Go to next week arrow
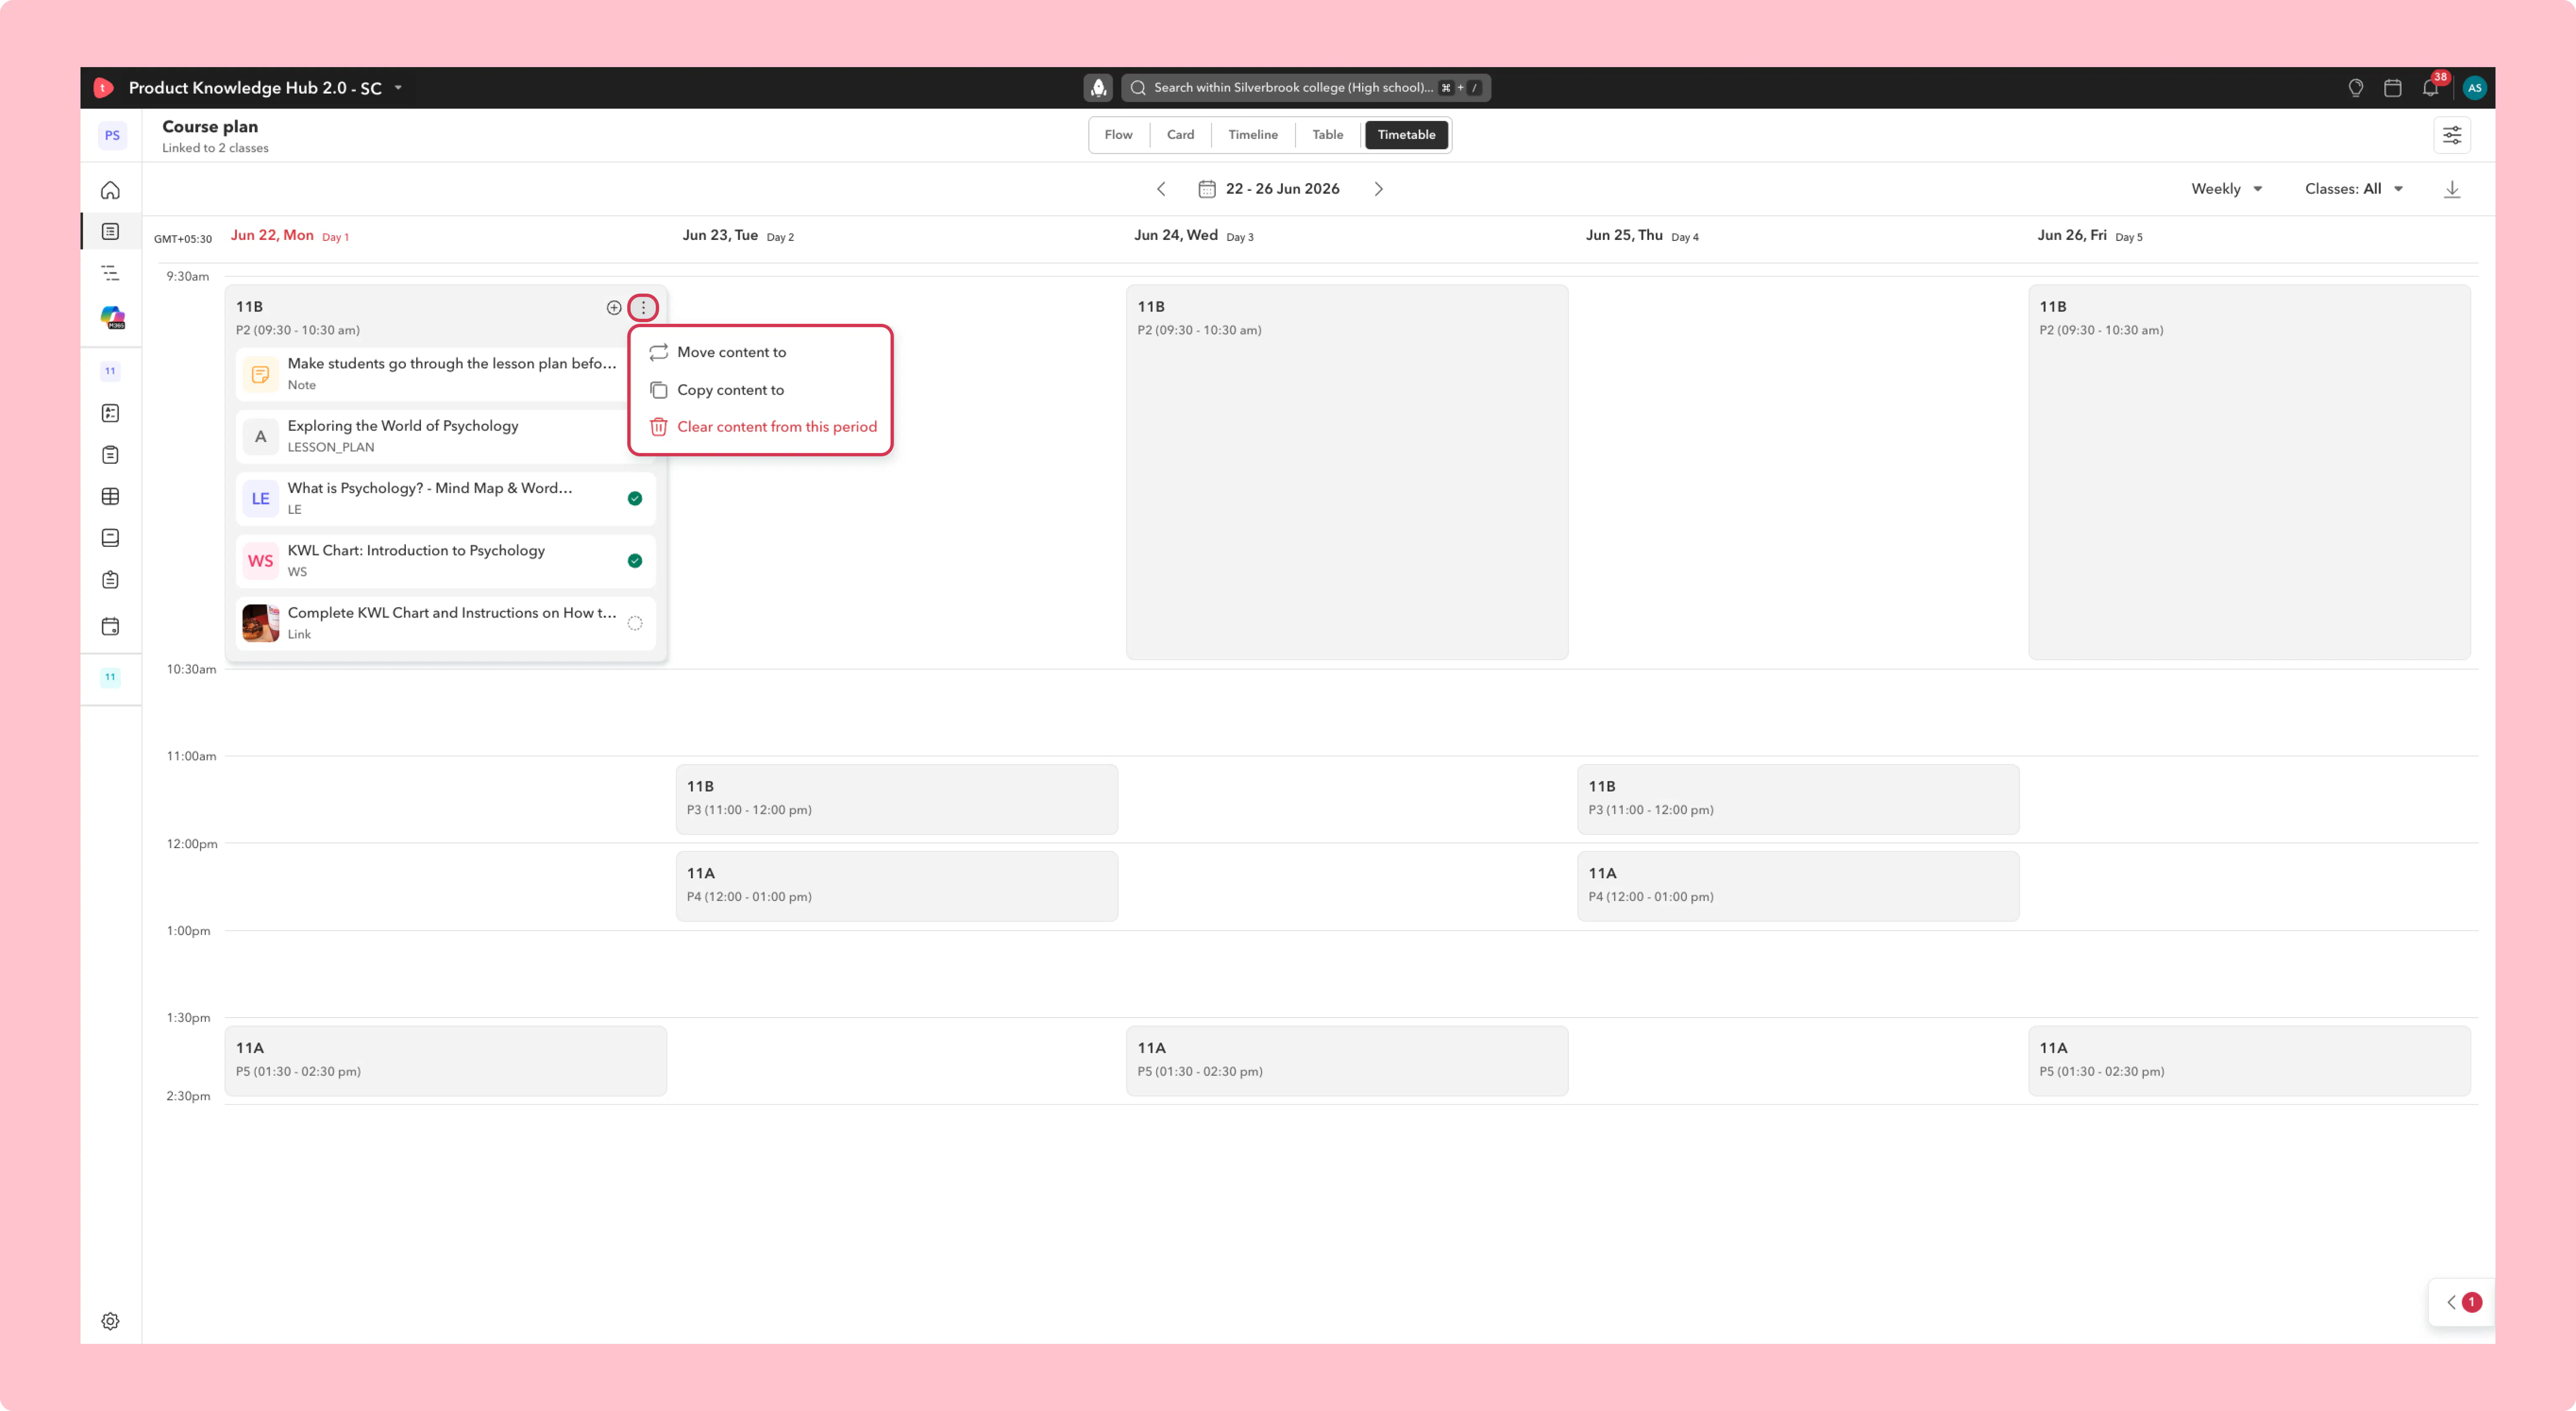2576x1411 pixels. point(1379,189)
